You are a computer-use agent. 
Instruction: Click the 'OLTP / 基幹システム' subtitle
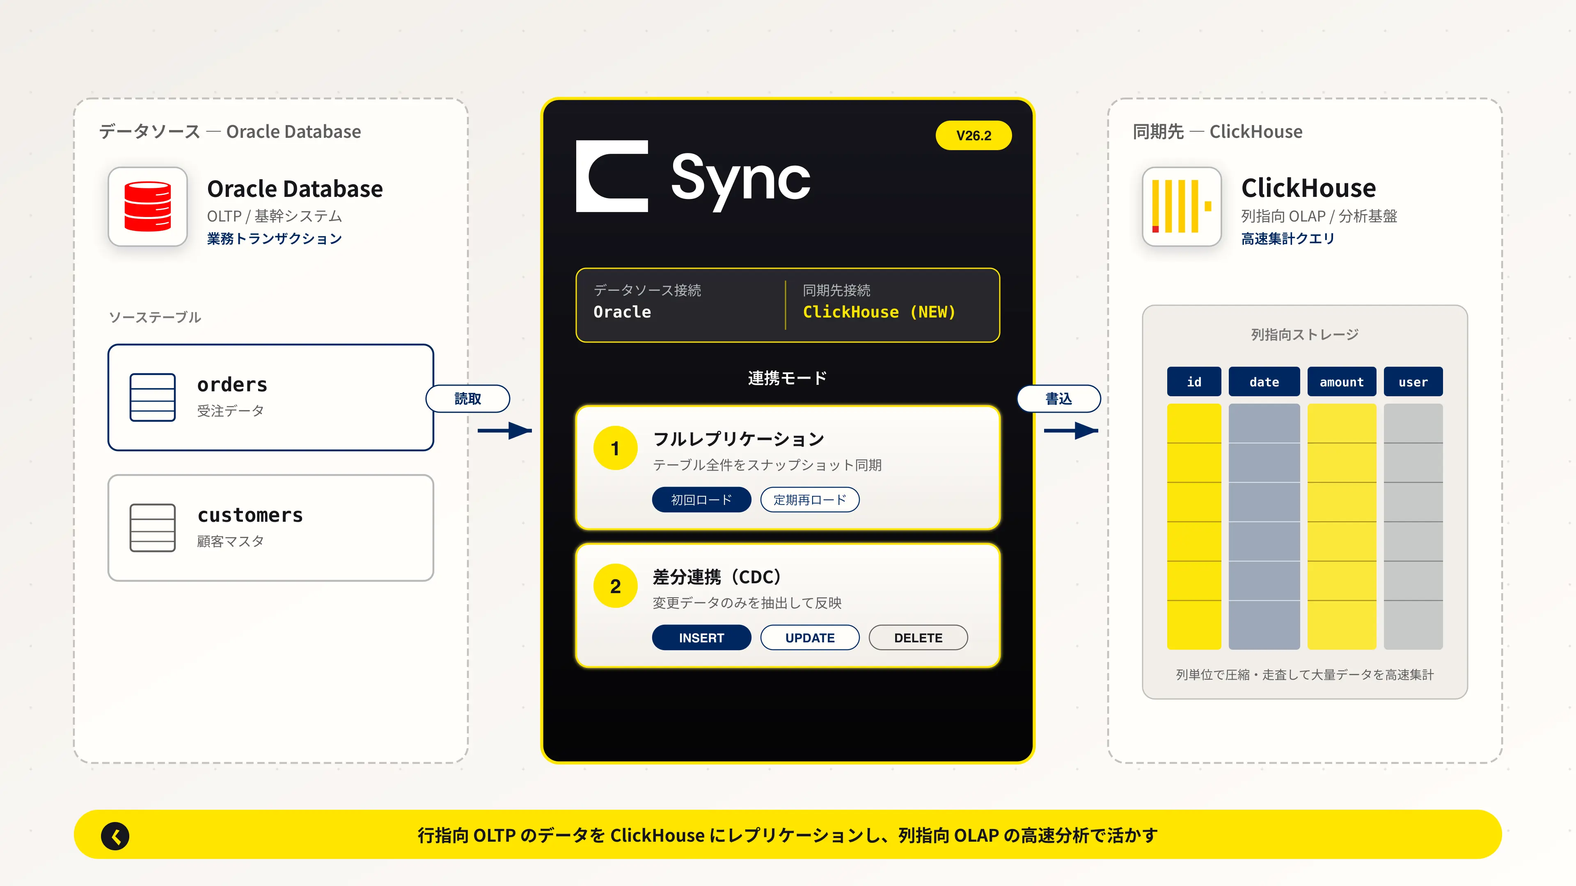pyautogui.click(x=274, y=216)
